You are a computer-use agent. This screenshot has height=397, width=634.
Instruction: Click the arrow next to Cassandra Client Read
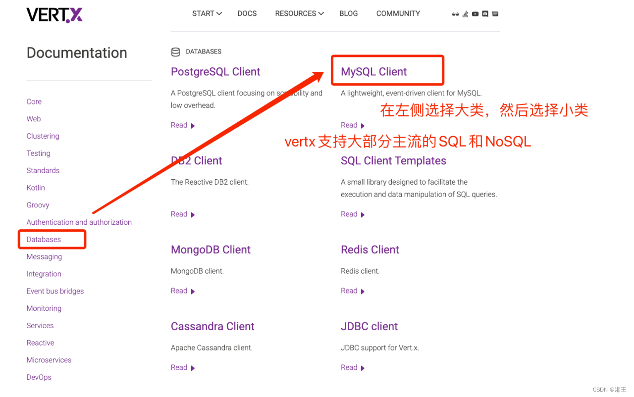click(193, 368)
